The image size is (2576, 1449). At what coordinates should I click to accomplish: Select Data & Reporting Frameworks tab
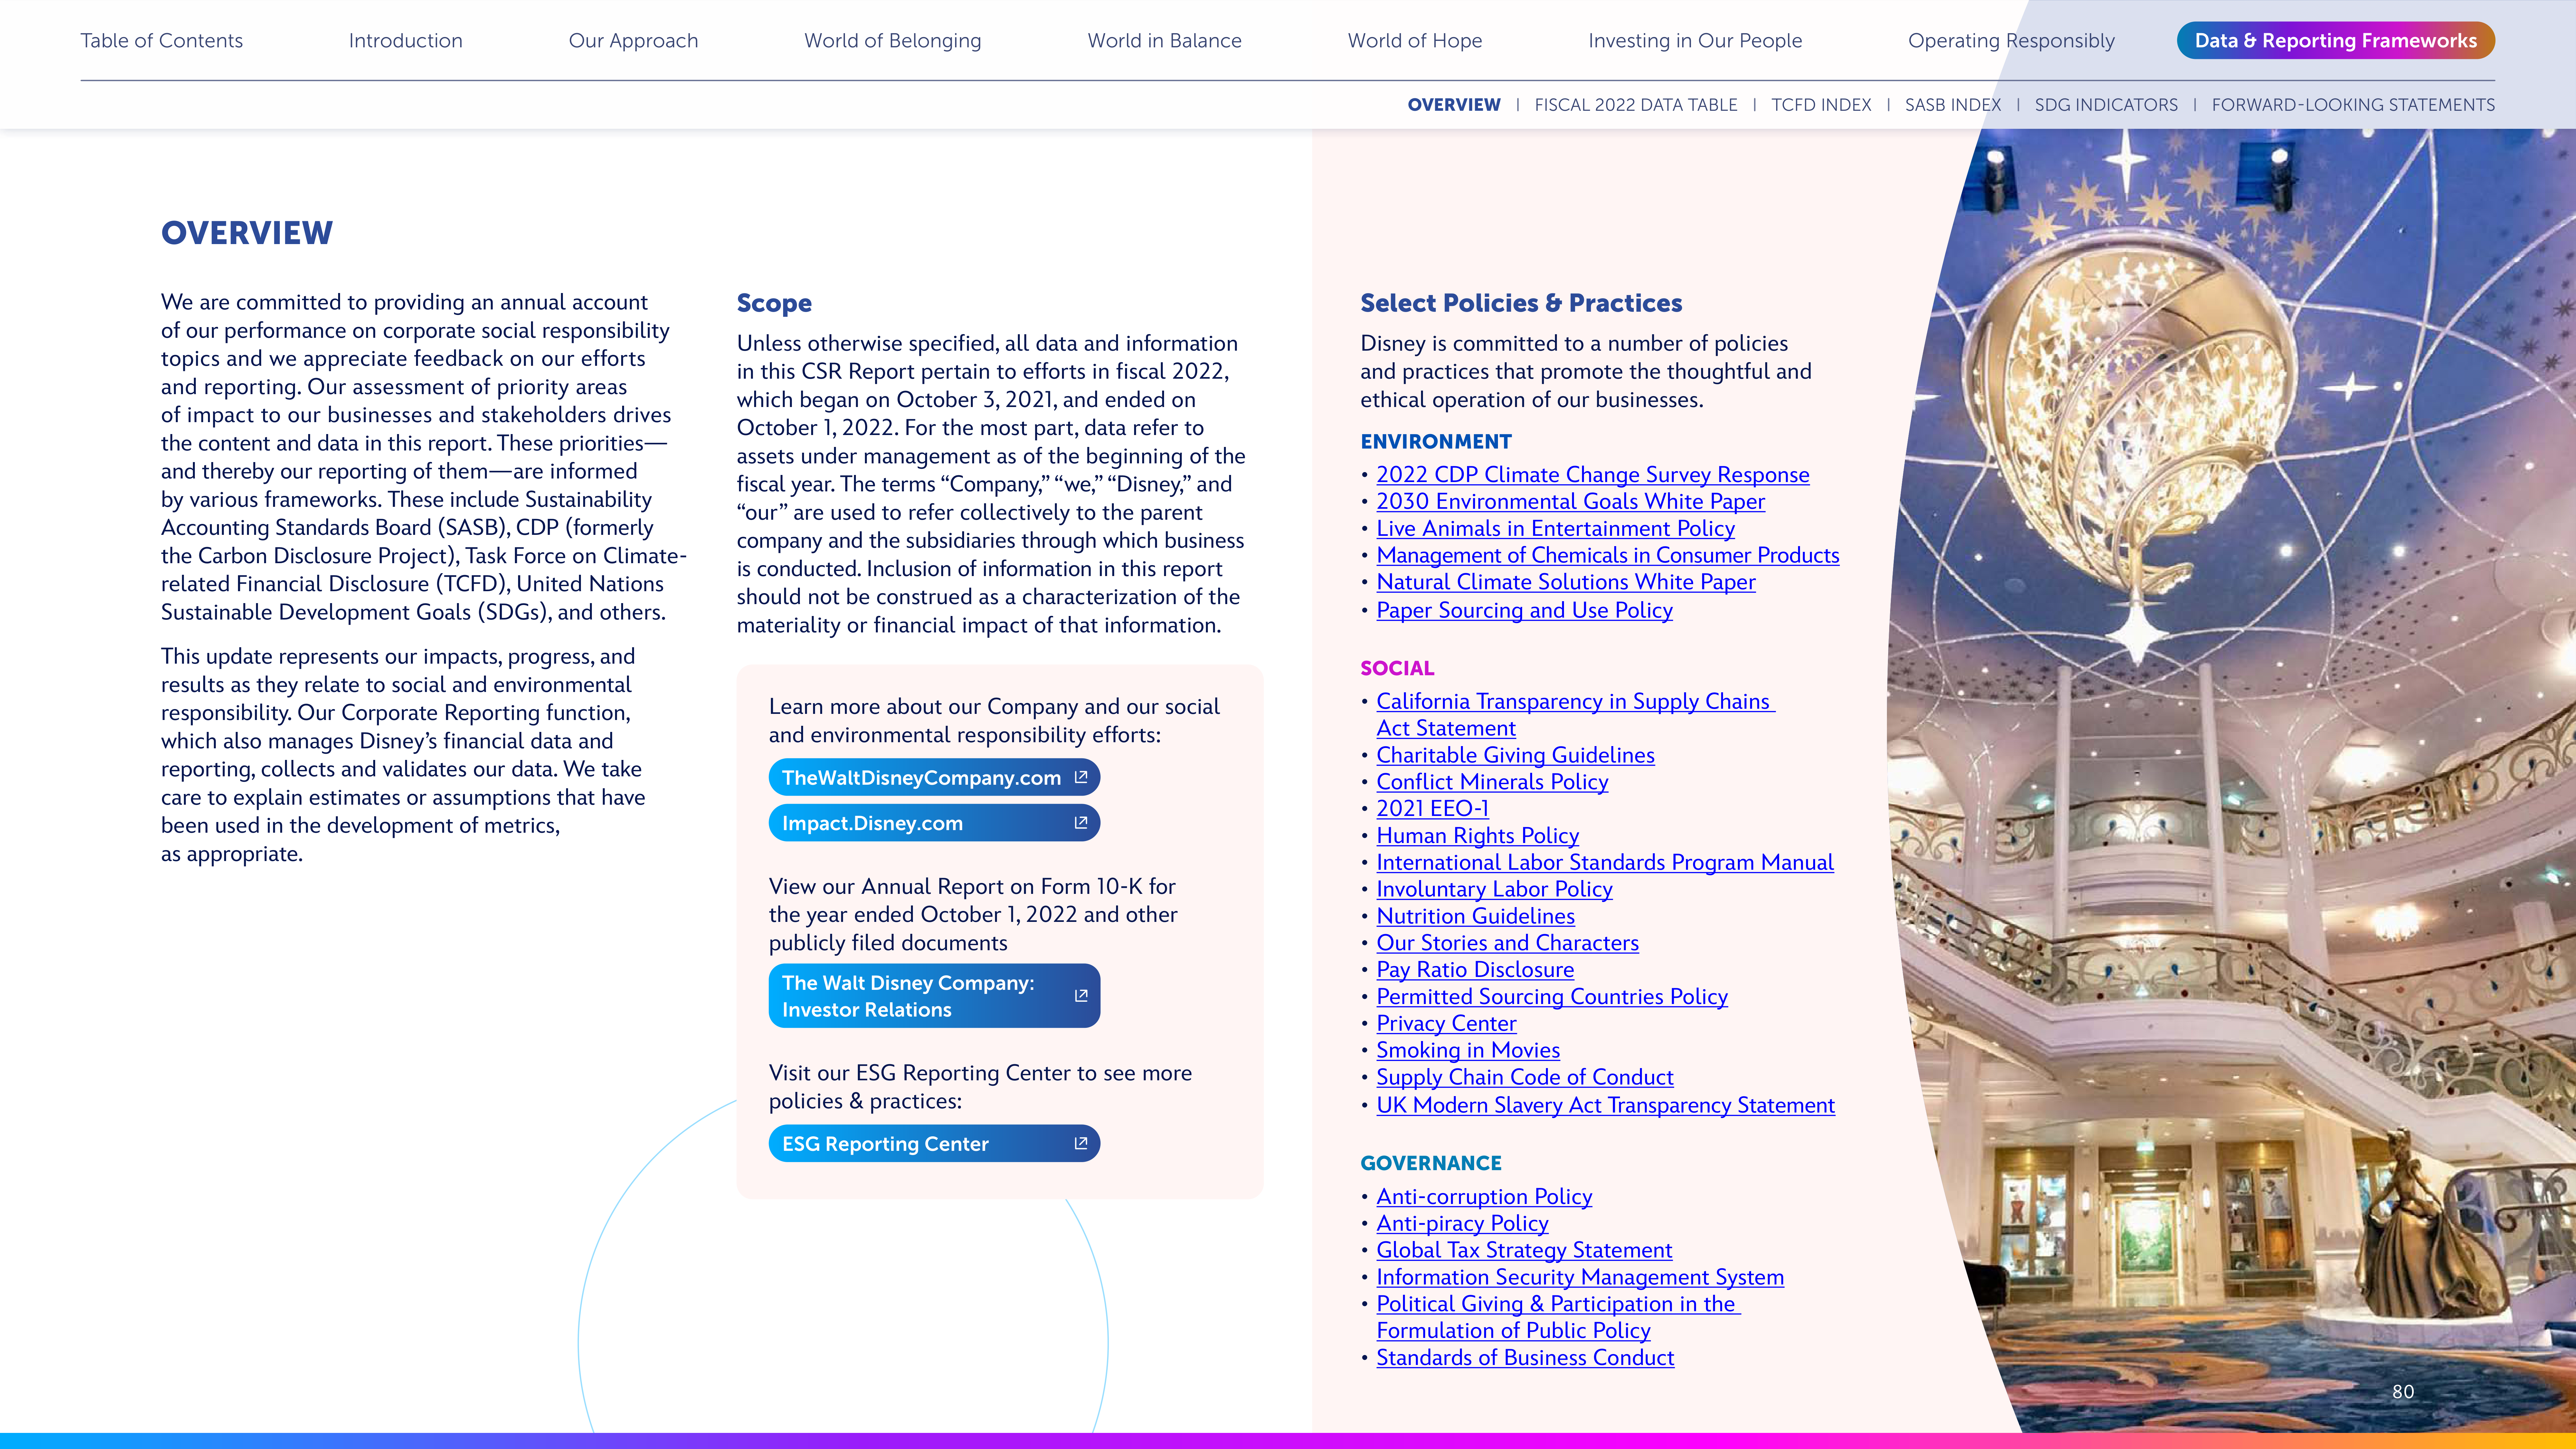pyautogui.click(x=2336, y=41)
